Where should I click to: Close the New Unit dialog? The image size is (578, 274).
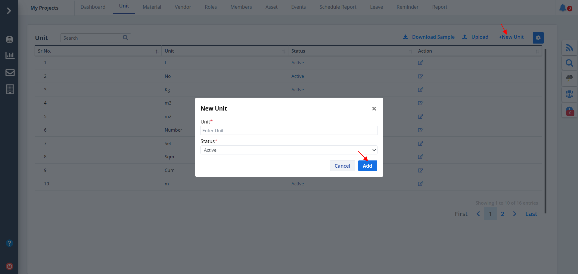click(374, 108)
